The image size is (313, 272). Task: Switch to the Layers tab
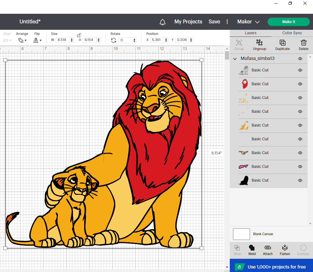click(x=251, y=33)
